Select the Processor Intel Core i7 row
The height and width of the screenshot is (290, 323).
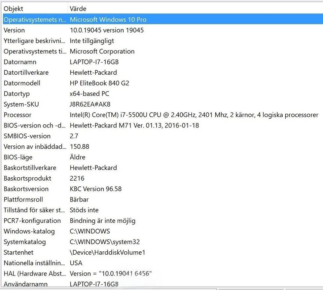pos(193,115)
